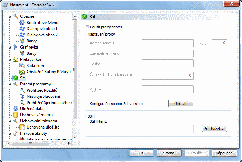The width and height of the screenshot is (242, 162).
Task: Click the Kontextové Menu gear icon
Action: [22, 23]
